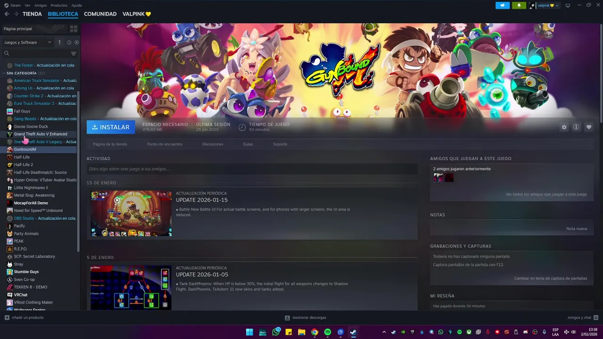
Task: Toggle the ready-to-play filter icon
Action: click(77, 42)
